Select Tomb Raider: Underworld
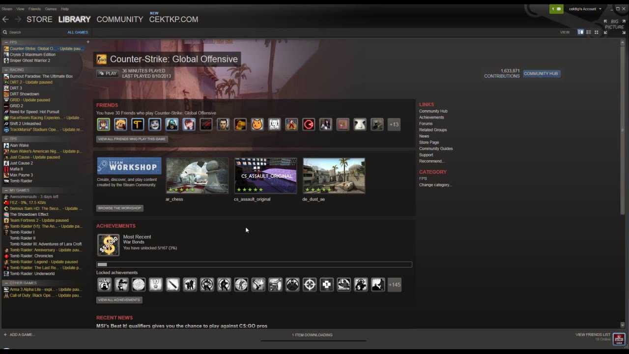629x354 pixels. 32,274
